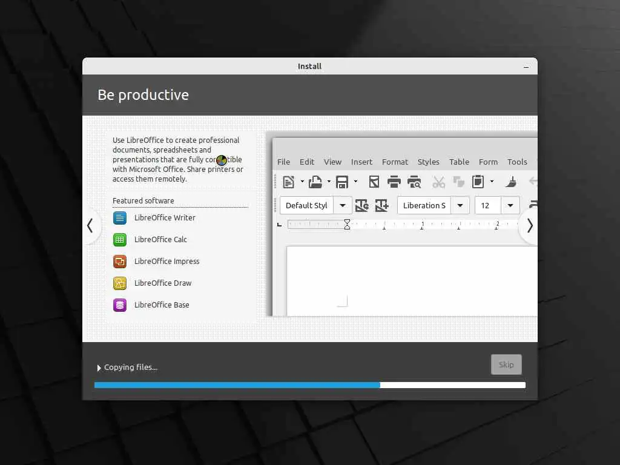This screenshot has height=465, width=620.
Task: Click the LibreOffice Base icon
Action: [120, 305]
